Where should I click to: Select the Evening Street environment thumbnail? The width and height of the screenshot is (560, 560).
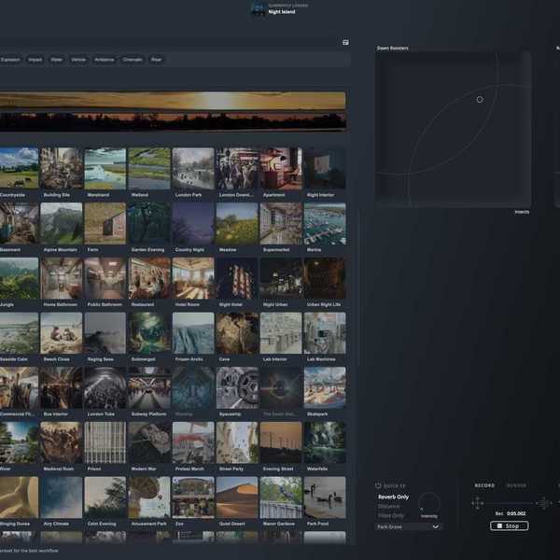coord(281,442)
